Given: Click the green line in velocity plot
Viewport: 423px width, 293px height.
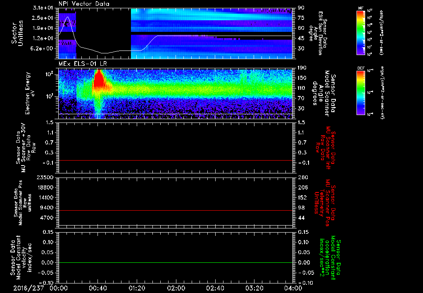Looking at the screenshot, I should (x=175, y=262).
